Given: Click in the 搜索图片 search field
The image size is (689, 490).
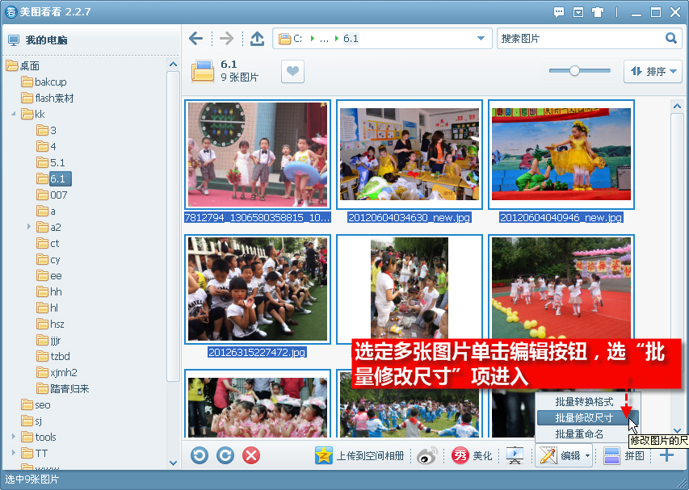Looking at the screenshot, I should (581, 39).
